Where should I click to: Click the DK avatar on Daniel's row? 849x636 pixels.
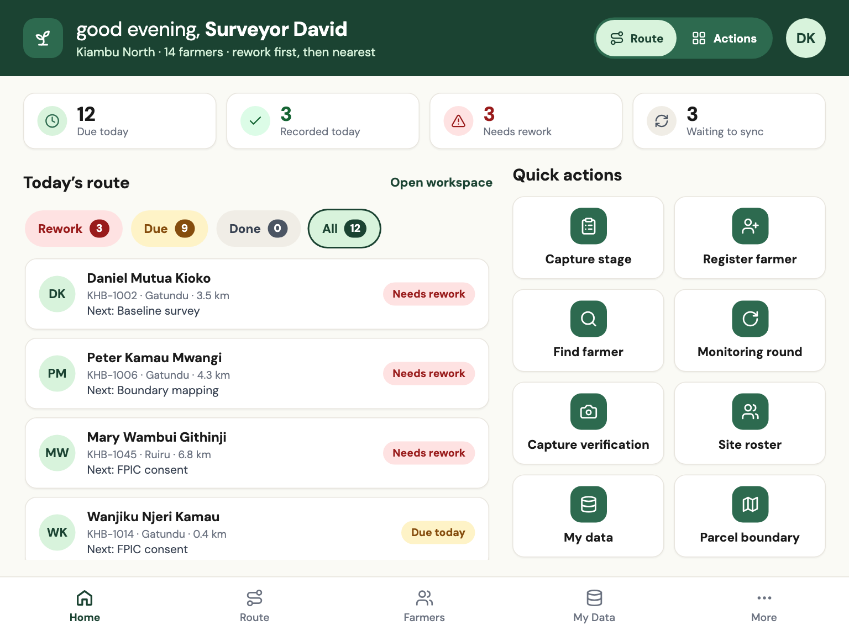coord(57,294)
